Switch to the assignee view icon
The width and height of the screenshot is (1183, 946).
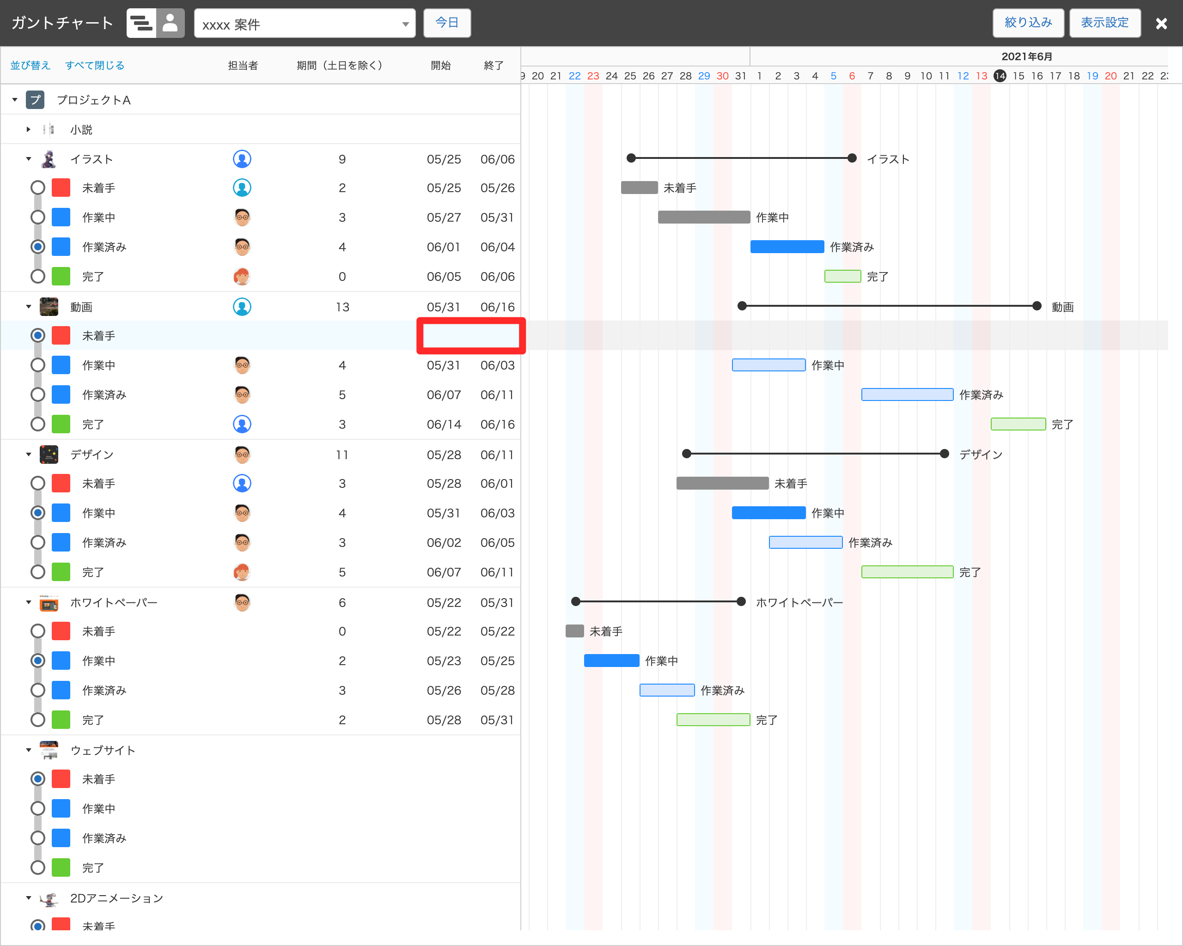click(171, 23)
